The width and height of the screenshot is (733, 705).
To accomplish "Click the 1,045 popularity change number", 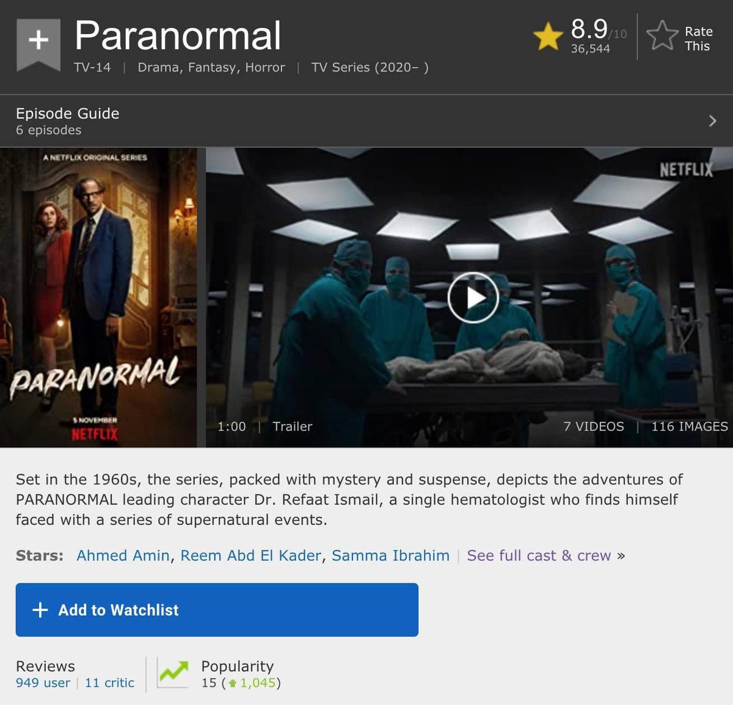I will [x=258, y=683].
